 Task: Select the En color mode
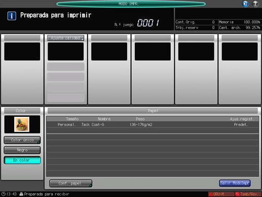[22, 160]
